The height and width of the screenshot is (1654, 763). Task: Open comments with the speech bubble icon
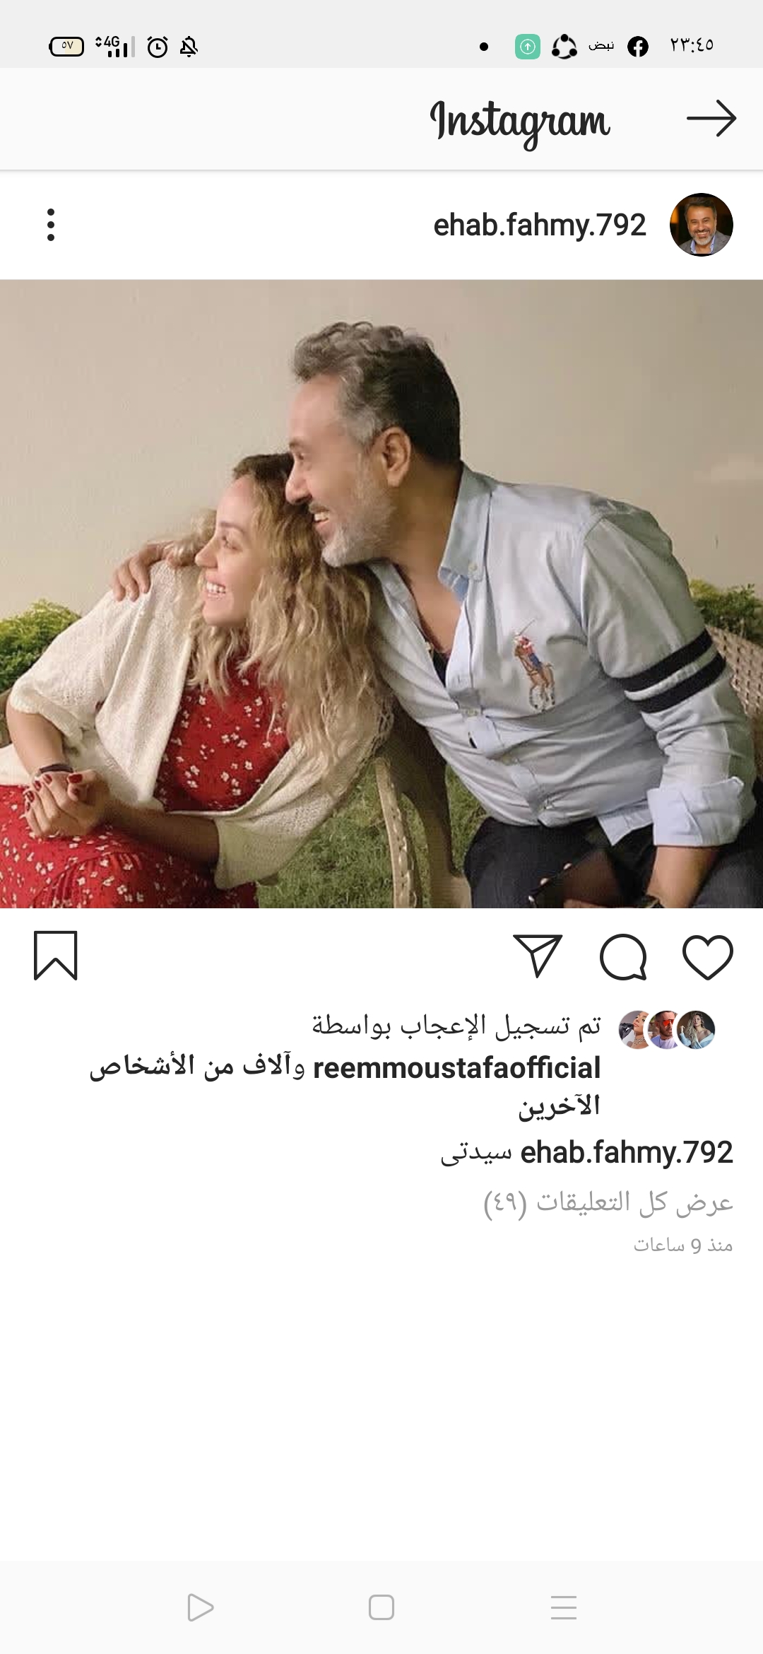[x=623, y=957]
